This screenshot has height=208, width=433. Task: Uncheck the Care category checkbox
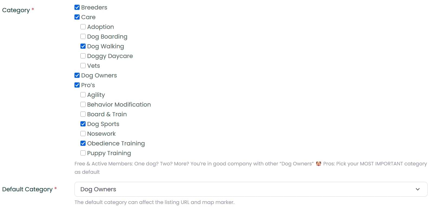click(77, 17)
